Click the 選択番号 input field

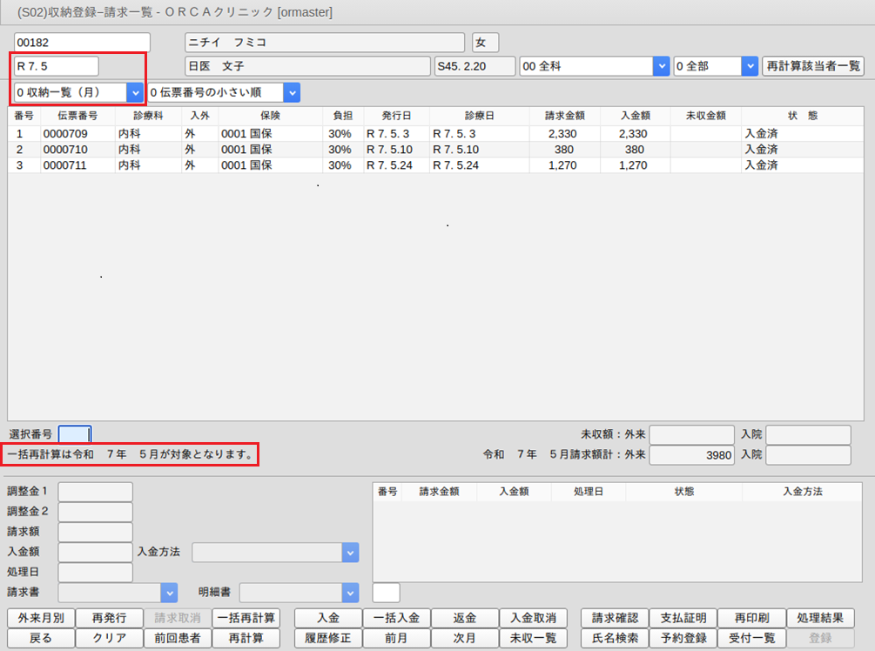tap(74, 433)
